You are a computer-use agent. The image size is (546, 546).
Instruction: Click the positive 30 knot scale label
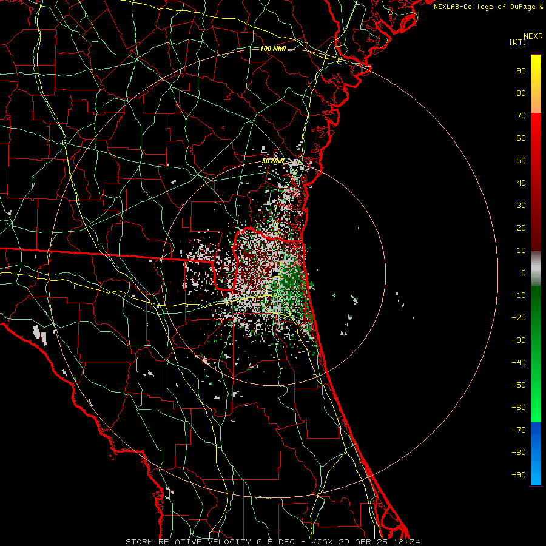coord(521,206)
